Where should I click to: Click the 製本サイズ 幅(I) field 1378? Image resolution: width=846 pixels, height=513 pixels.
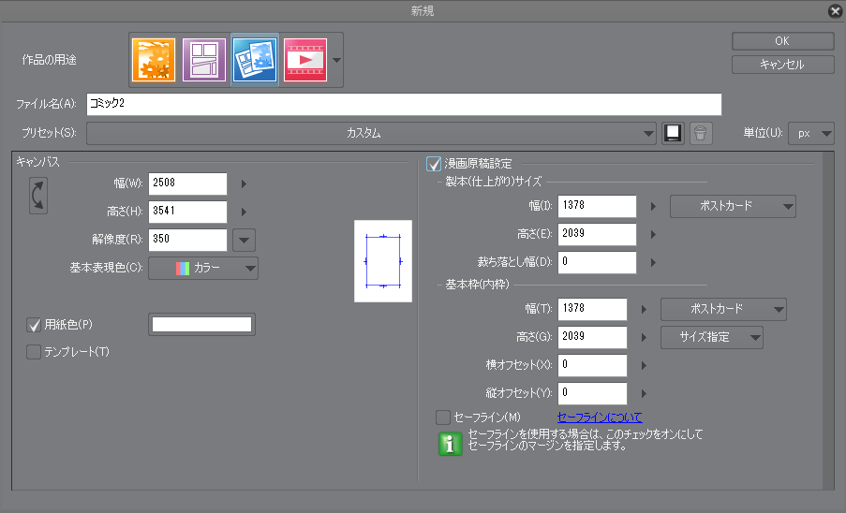click(x=598, y=206)
